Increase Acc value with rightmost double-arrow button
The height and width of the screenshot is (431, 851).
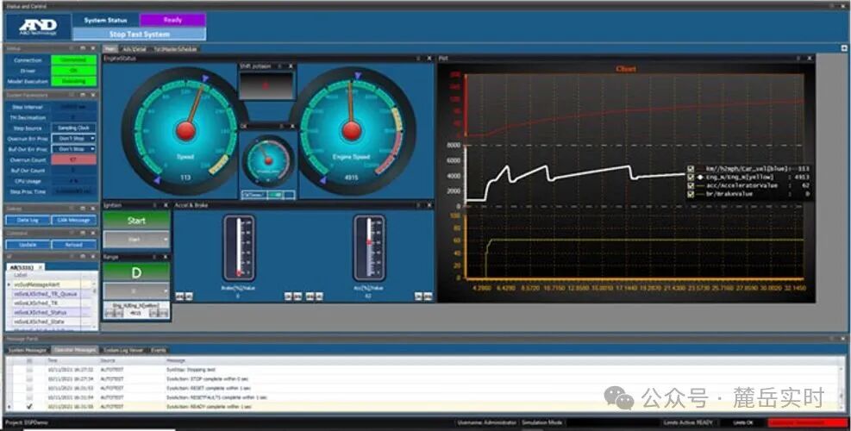pos(429,297)
